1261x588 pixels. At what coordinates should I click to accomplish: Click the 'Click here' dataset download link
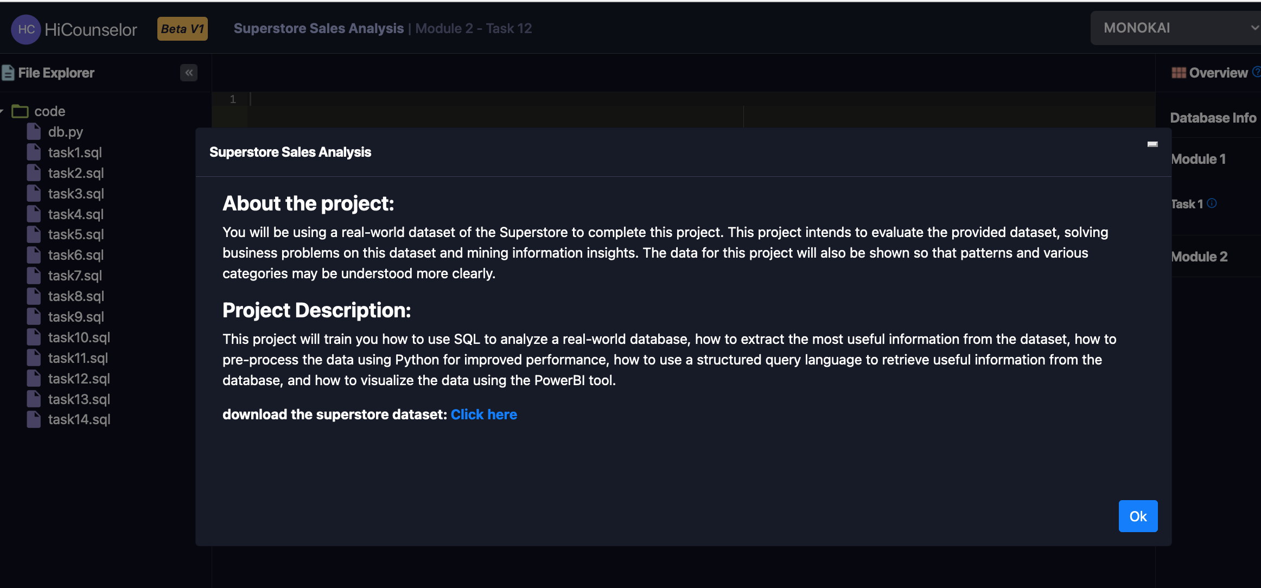click(x=483, y=414)
